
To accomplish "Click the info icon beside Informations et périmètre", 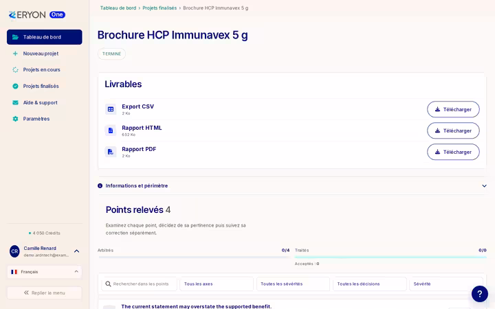I will point(100,185).
